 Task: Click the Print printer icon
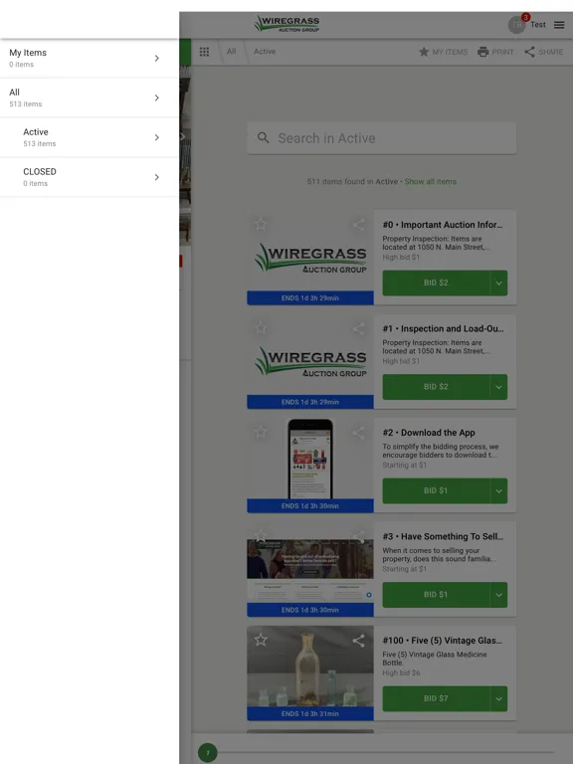tap(482, 52)
